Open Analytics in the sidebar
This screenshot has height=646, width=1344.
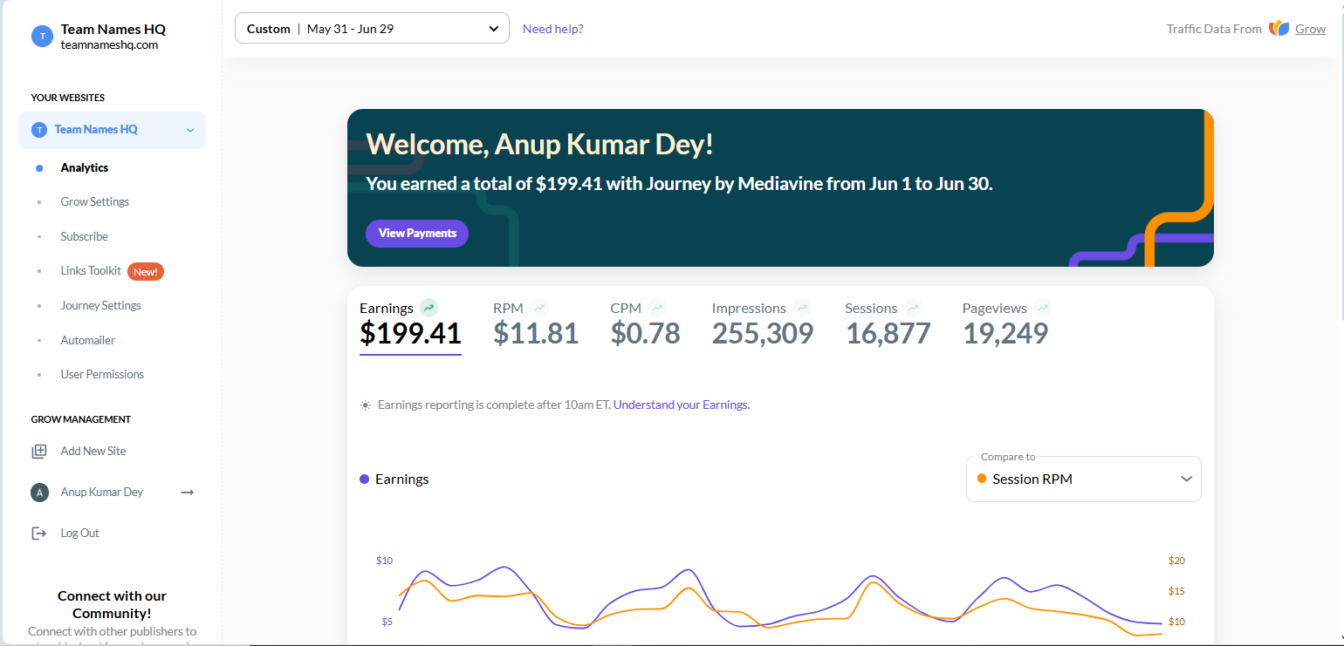point(85,167)
